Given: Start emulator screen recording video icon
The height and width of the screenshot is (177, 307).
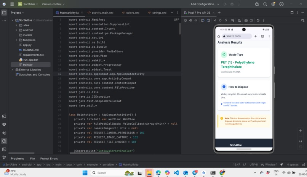Looking at the screenshot, I should (x=251, y=20).
